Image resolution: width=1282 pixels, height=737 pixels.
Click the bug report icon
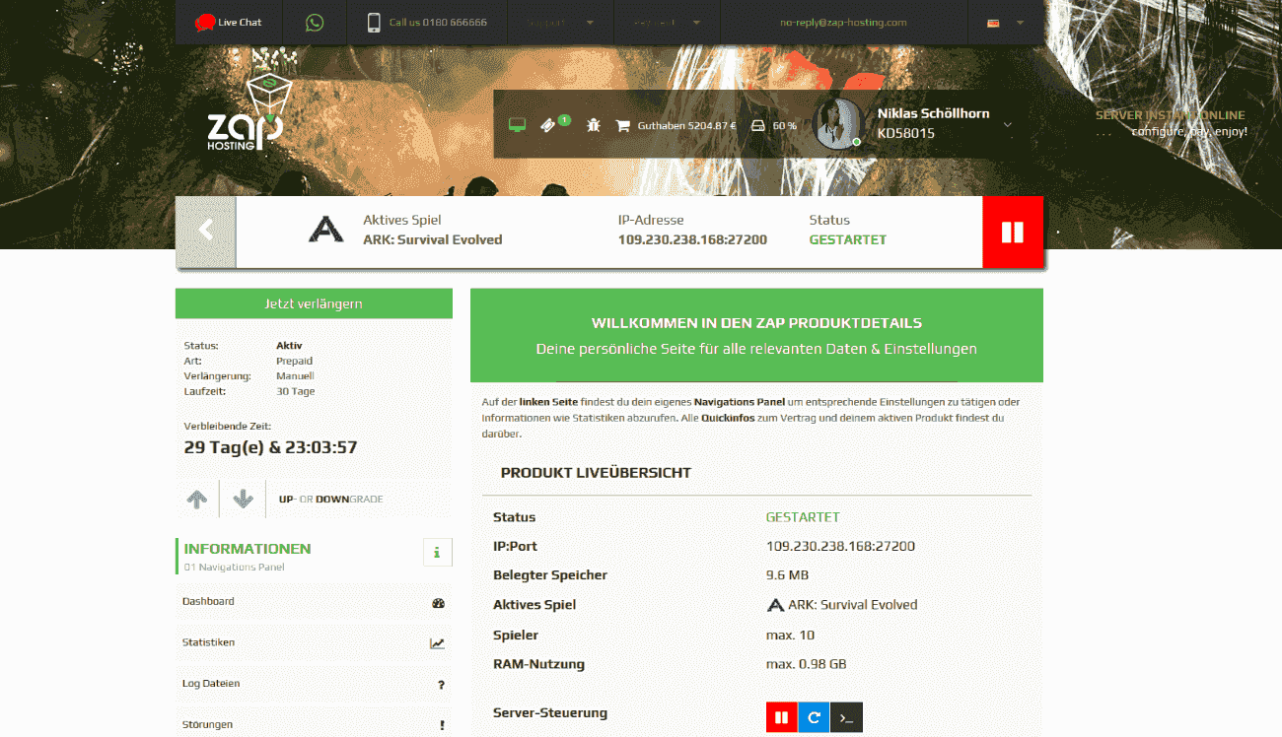tap(593, 125)
